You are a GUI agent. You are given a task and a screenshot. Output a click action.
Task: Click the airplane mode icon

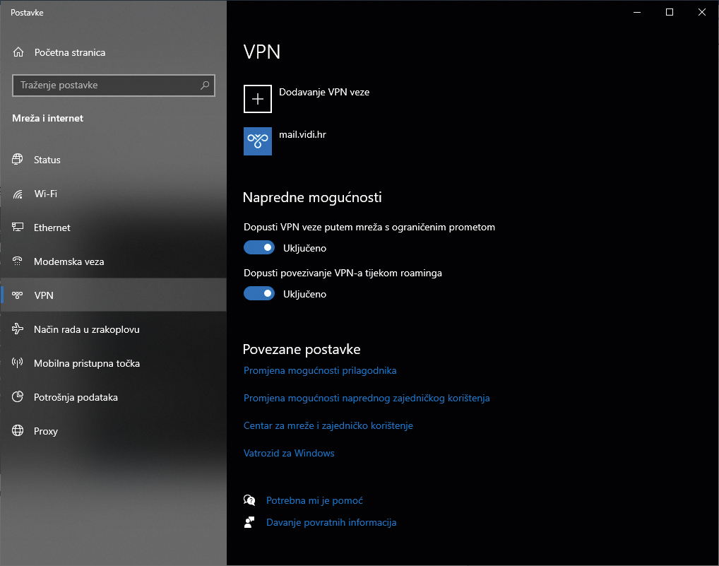click(18, 329)
